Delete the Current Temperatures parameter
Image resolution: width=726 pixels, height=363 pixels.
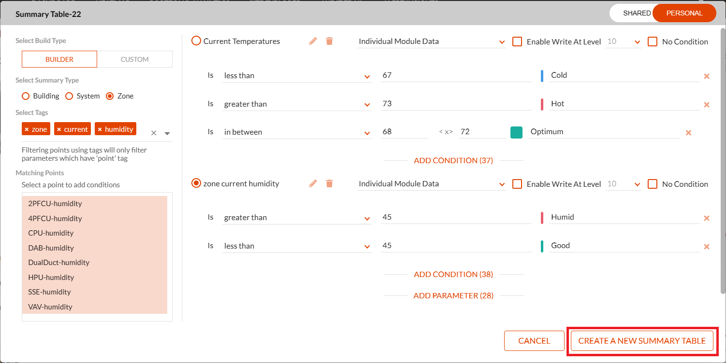tap(329, 42)
